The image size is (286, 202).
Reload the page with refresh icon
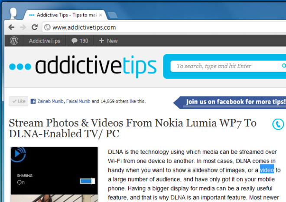pyautogui.click(x=35, y=27)
